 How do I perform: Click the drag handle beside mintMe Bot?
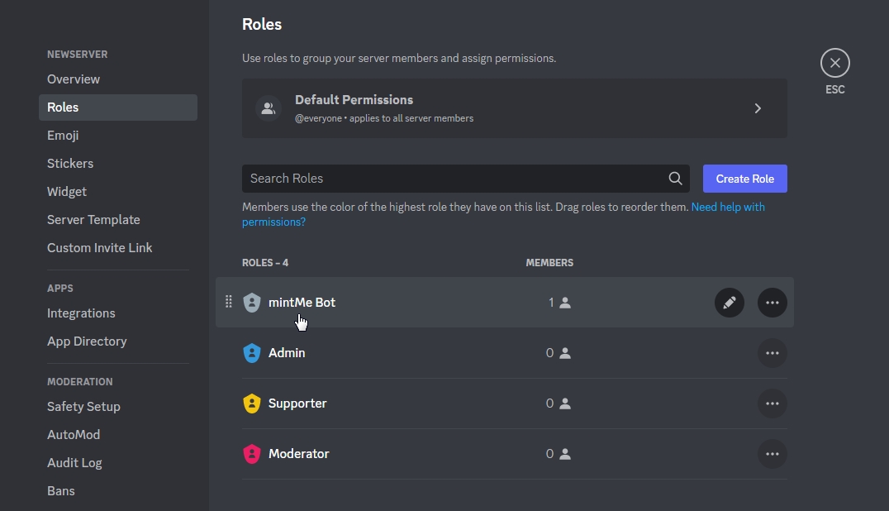coord(229,302)
